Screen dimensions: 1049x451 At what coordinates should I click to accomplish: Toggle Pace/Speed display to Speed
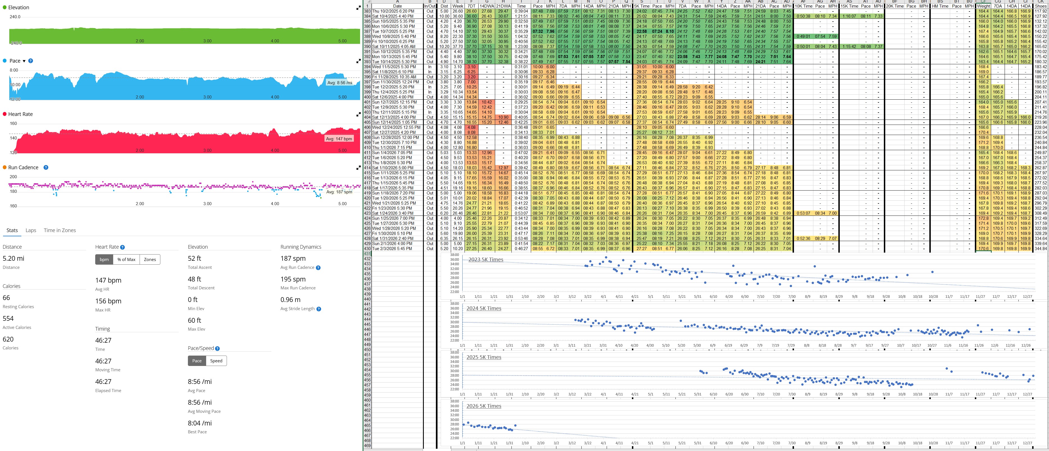216,361
